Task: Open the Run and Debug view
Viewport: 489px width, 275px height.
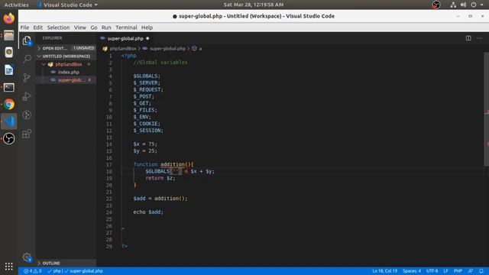Action: click(x=27, y=96)
